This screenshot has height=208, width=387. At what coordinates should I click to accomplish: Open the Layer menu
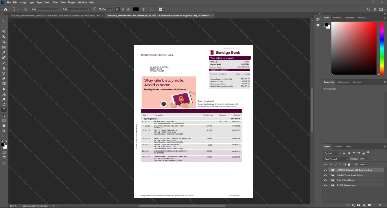[x=31, y=2]
